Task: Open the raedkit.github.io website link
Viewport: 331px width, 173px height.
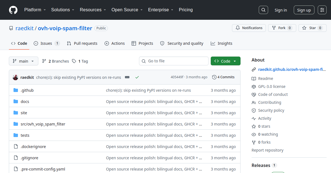Action: tap(292, 70)
